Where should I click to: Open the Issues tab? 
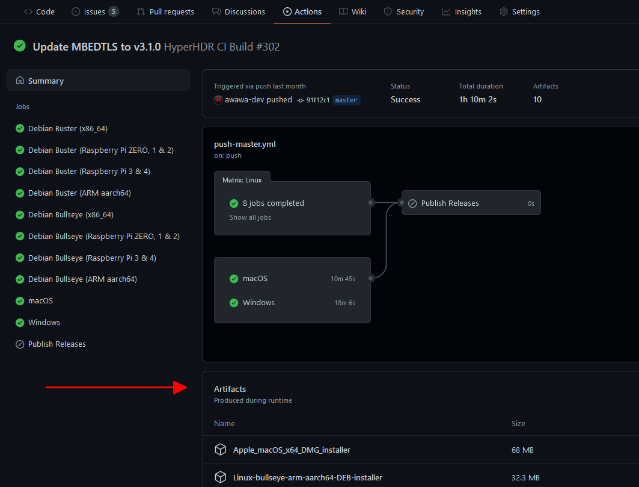point(95,12)
